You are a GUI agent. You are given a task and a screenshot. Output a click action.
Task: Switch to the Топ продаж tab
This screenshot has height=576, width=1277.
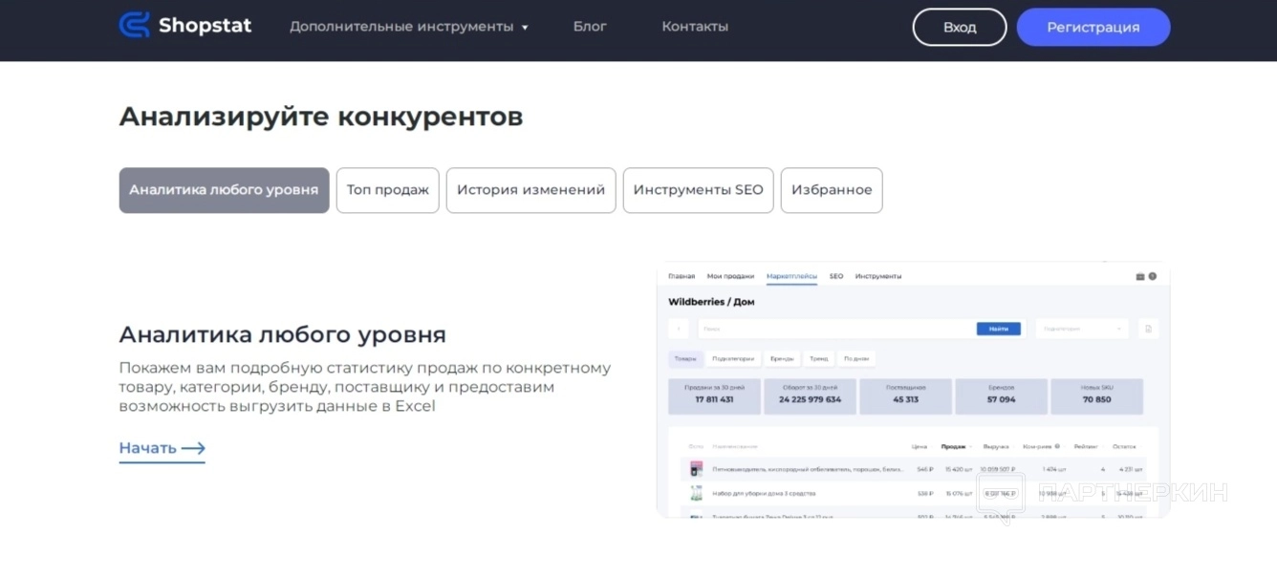pyautogui.click(x=387, y=190)
